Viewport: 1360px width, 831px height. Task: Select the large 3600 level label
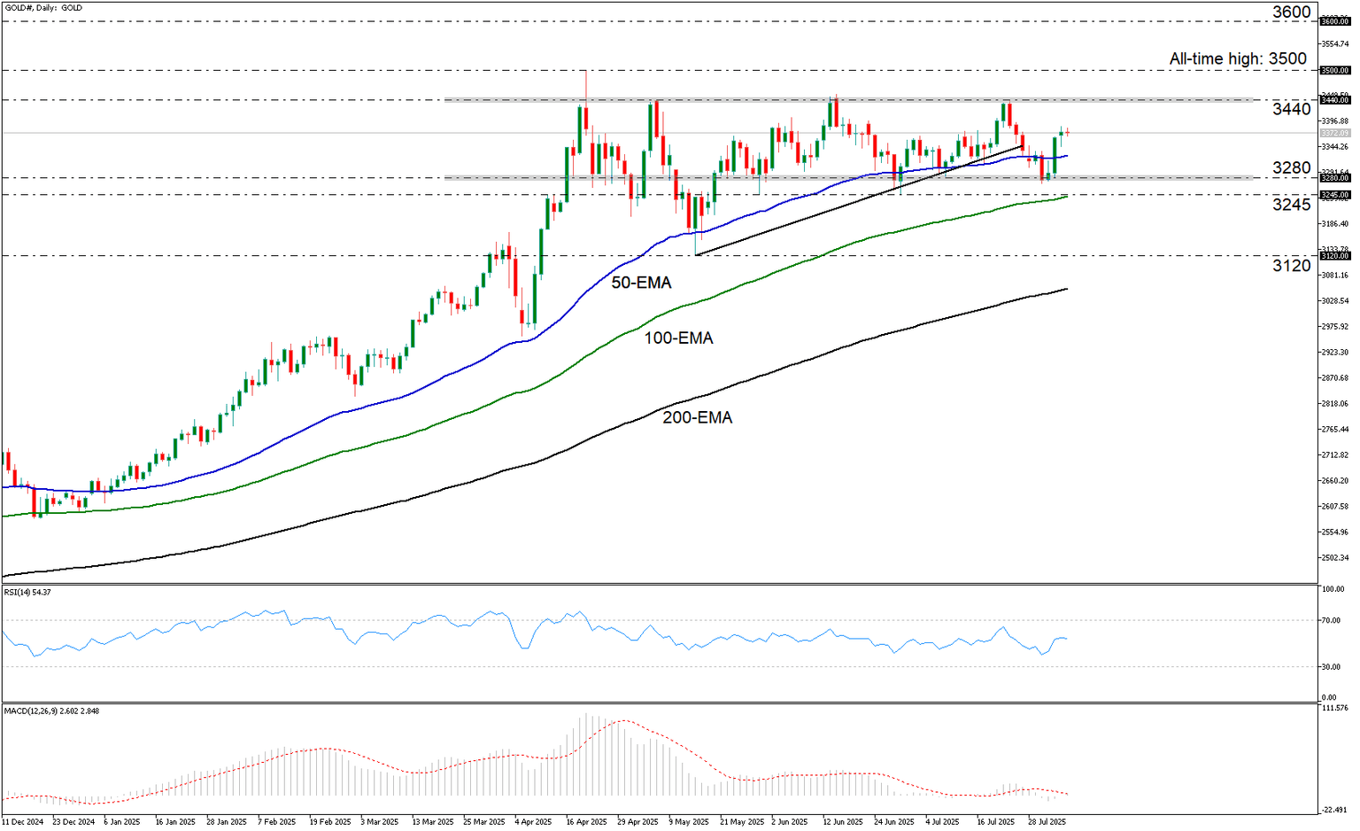[x=1291, y=12]
